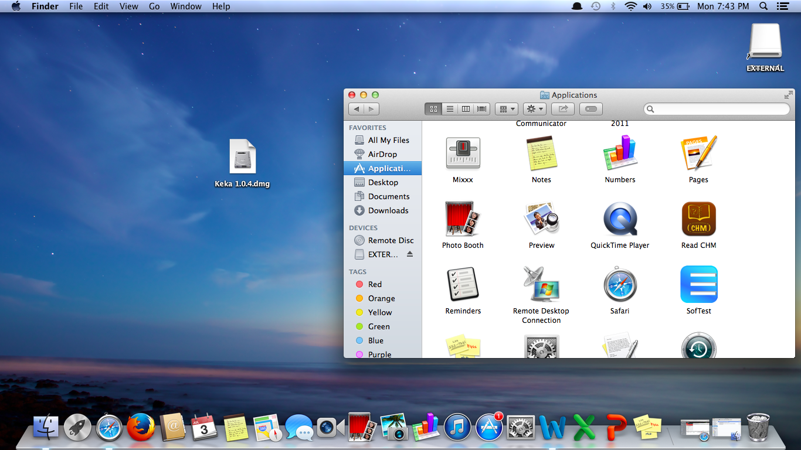Open Notification Center from menu bar
This screenshot has width=801, height=450.
(782, 6)
